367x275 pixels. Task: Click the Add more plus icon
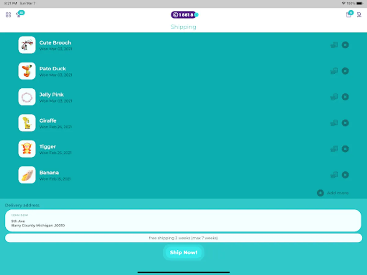(x=320, y=193)
